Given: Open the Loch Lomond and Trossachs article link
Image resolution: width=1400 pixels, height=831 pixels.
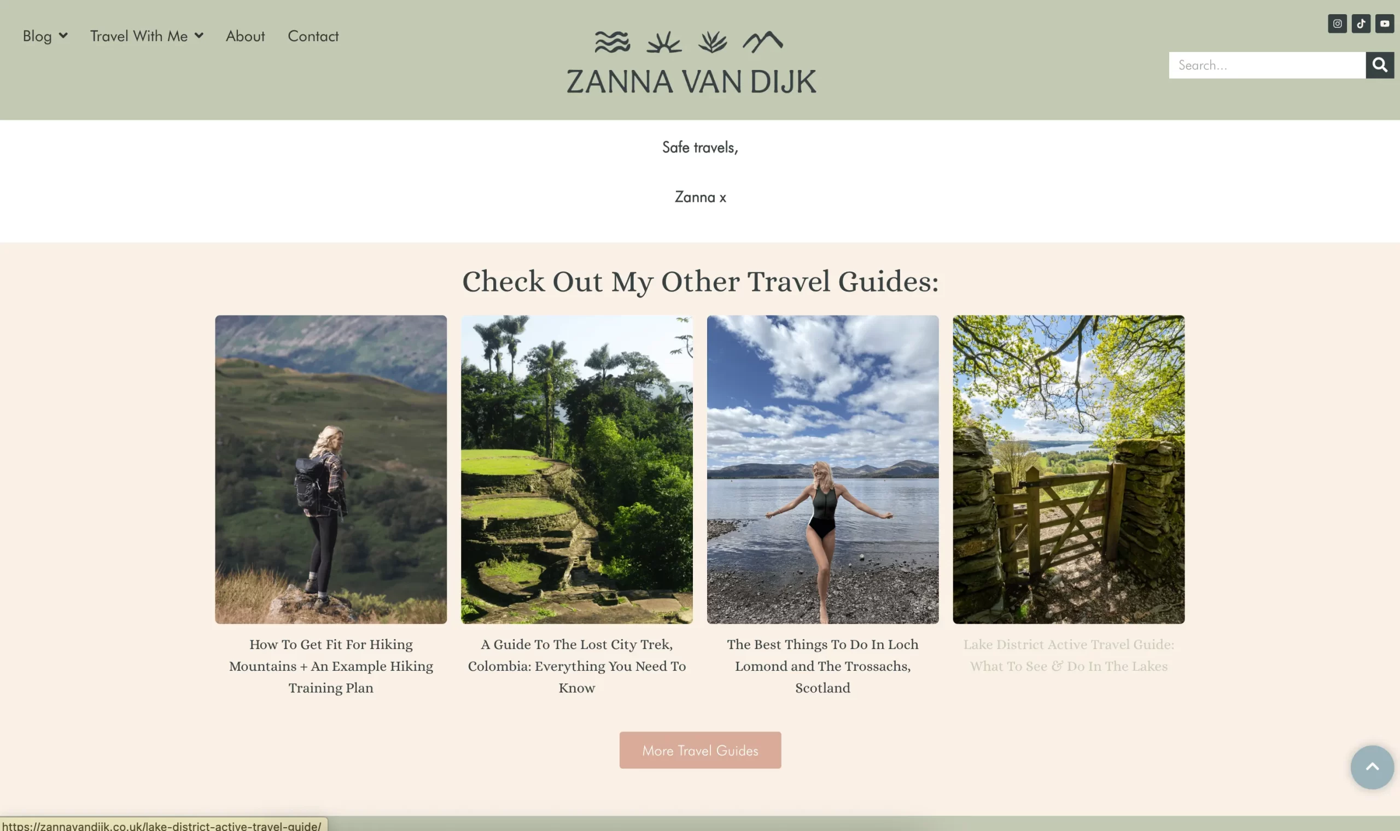Looking at the screenshot, I should tap(822, 666).
